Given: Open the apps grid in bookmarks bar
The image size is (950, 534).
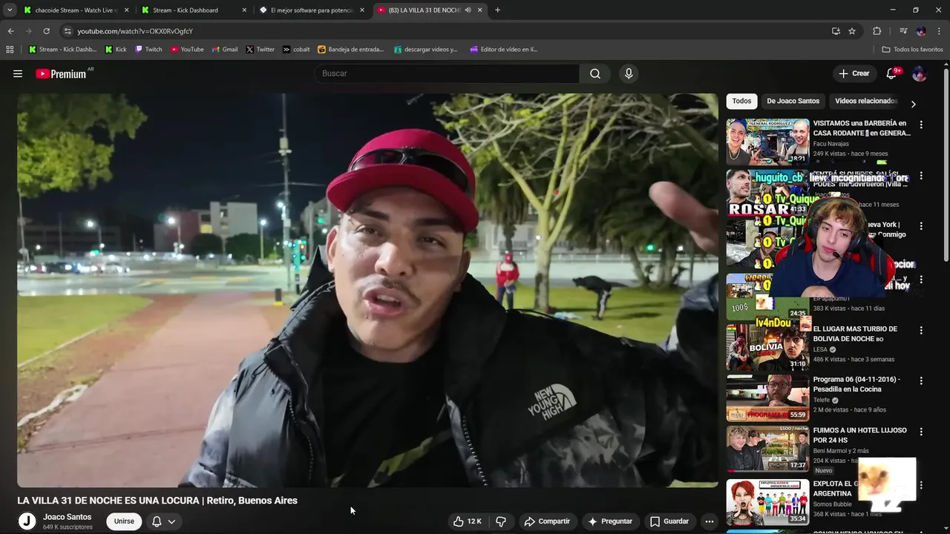Looking at the screenshot, I should coord(10,50).
